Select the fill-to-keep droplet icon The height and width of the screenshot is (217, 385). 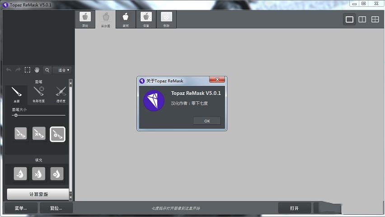click(x=20, y=174)
